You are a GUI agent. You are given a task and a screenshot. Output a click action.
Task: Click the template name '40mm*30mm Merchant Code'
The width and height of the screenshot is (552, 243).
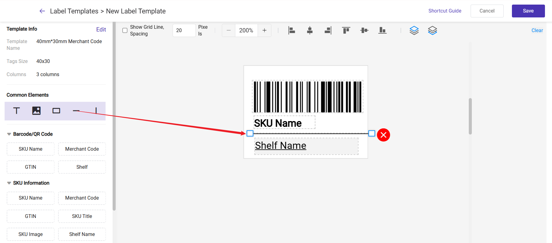pos(69,41)
